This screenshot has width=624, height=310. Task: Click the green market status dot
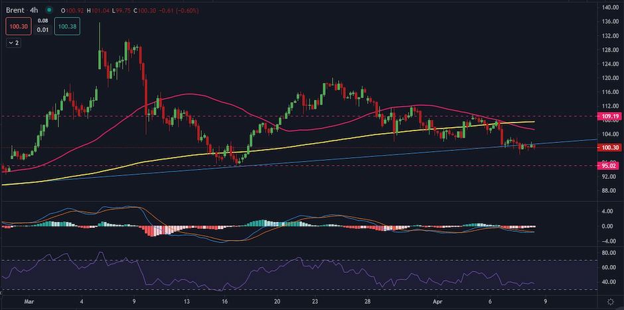[50, 11]
